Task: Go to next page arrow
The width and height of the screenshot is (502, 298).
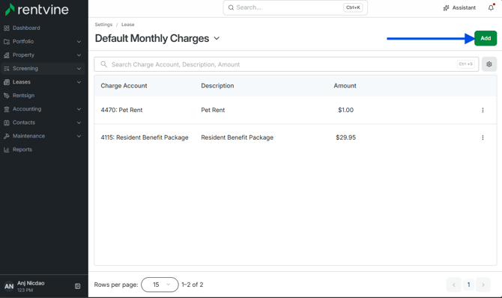Action: click(483, 285)
